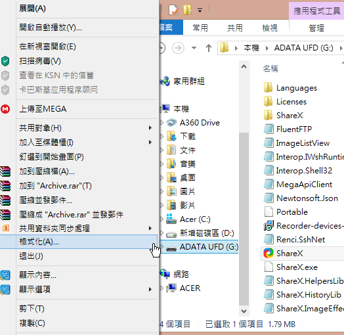Switch to the 常用 ribbon tab
344x335 pixels.
tap(200, 28)
